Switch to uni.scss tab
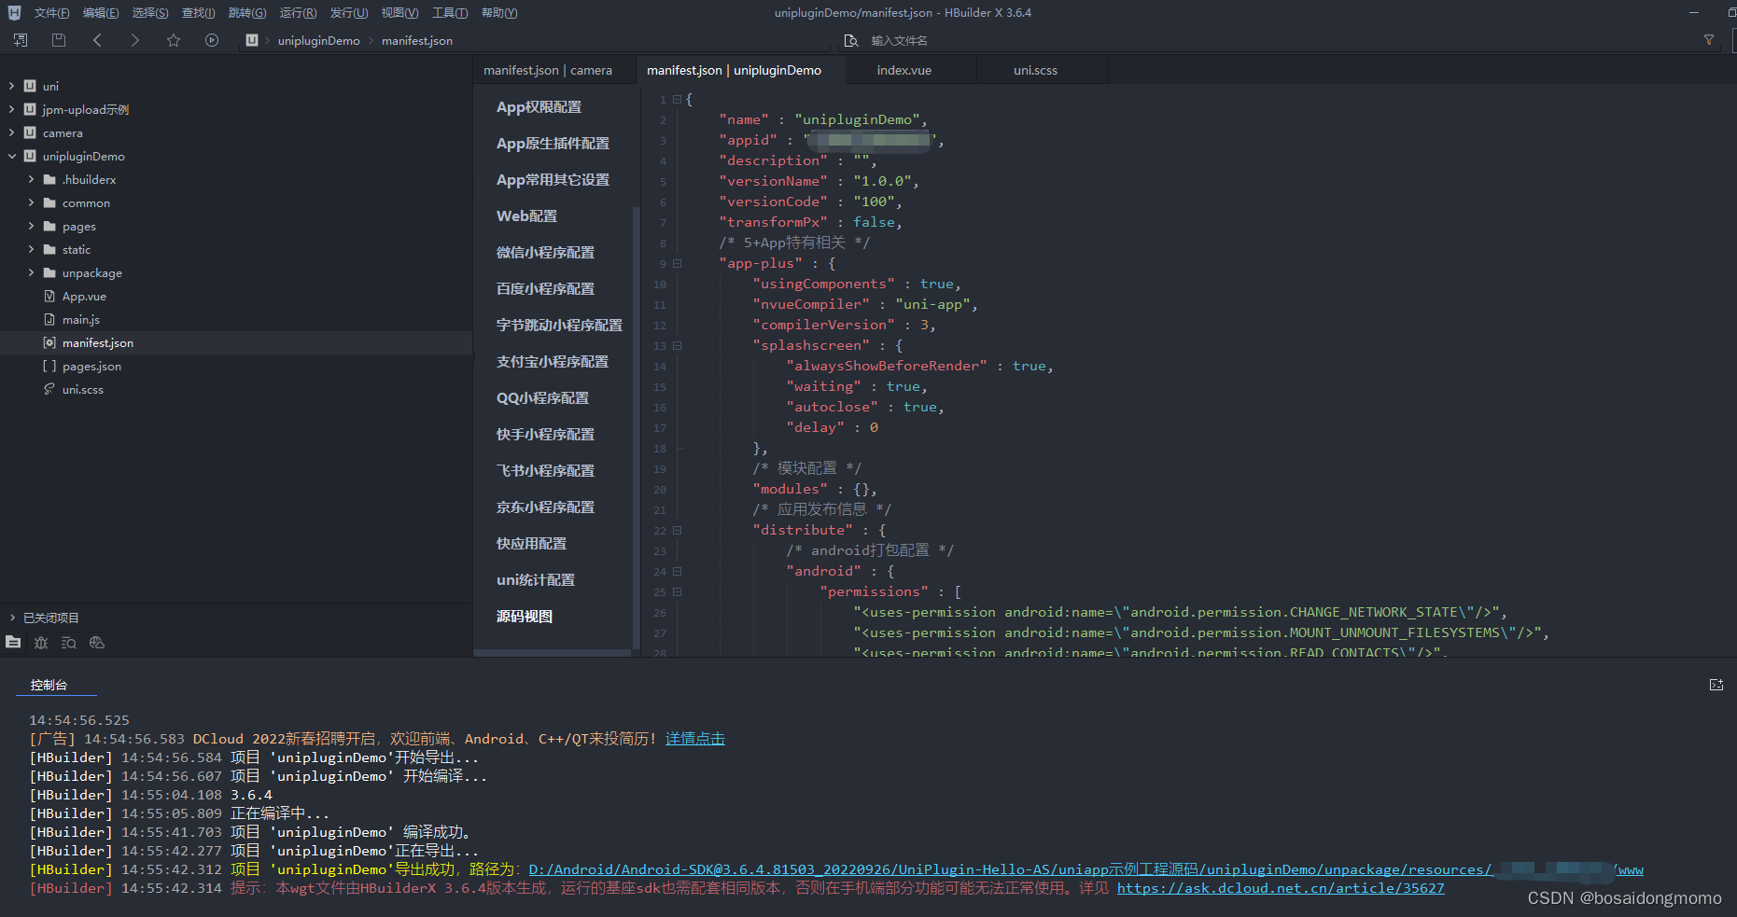The height and width of the screenshot is (917, 1737). point(1035,70)
